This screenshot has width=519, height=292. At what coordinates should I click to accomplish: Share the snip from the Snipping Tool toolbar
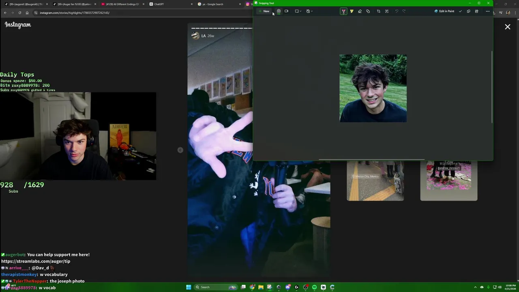476,11
